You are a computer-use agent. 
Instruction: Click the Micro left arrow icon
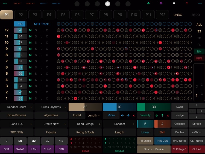point(122,115)
